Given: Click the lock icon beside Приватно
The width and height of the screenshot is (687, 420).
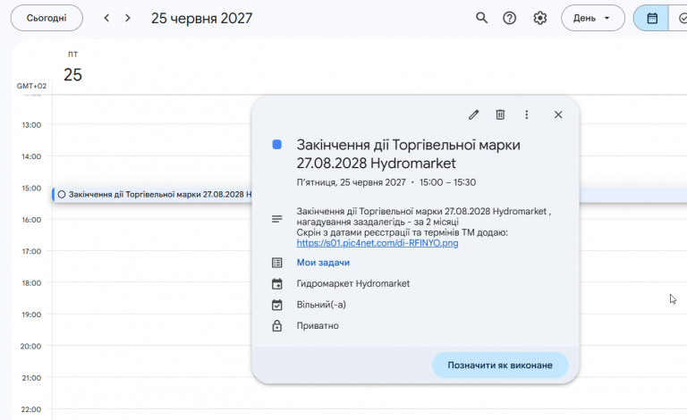Looking at the screenshot, I should point(277,325).
